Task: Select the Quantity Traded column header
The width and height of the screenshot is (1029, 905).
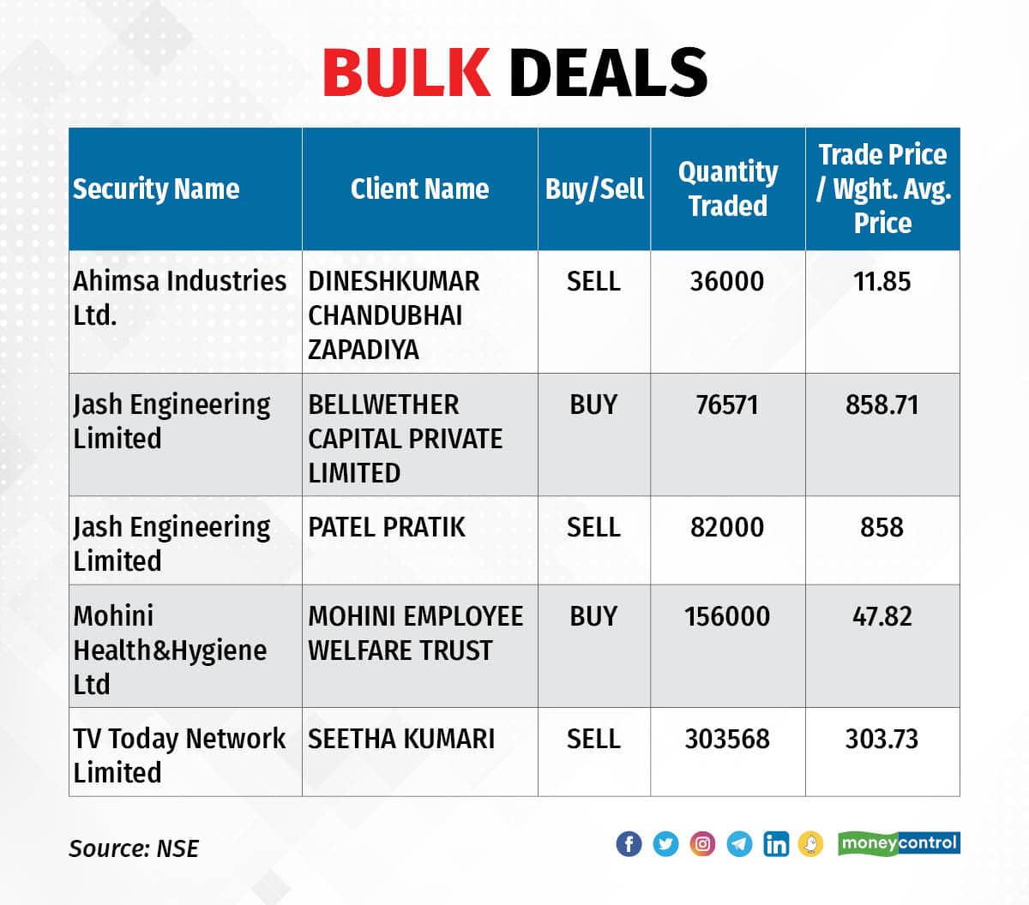Action: [728, 189]
